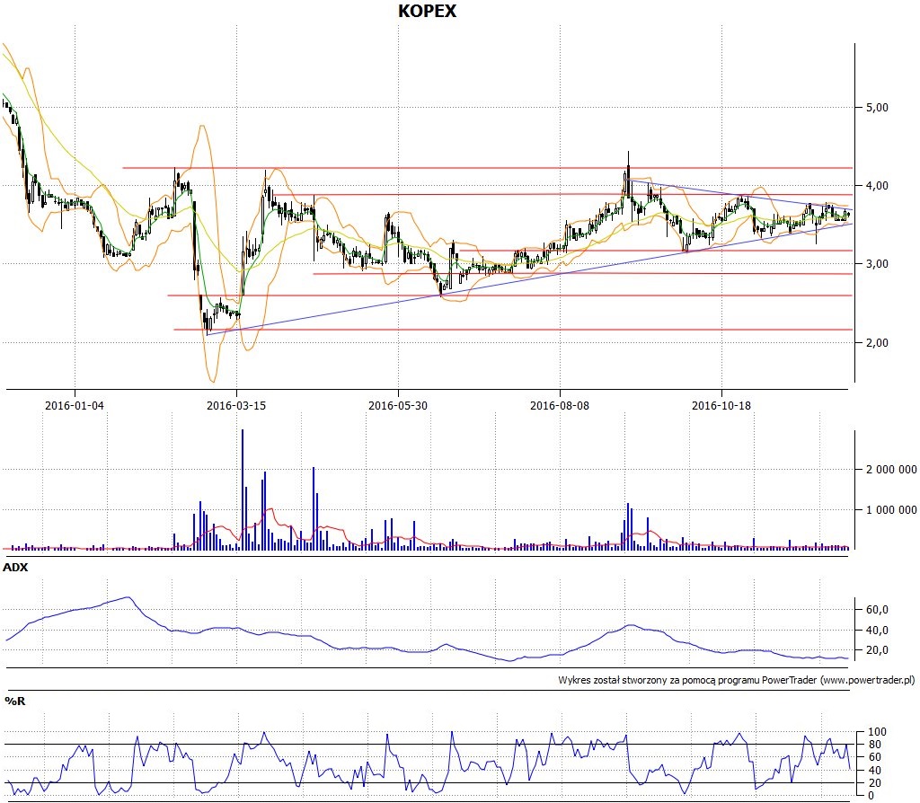Viewport: 920px width, 803px height.
Task: Select the 2016-05-30 date label
Action: (398, 405)
